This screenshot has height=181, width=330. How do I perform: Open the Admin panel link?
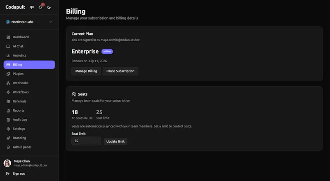coord(29,147)
